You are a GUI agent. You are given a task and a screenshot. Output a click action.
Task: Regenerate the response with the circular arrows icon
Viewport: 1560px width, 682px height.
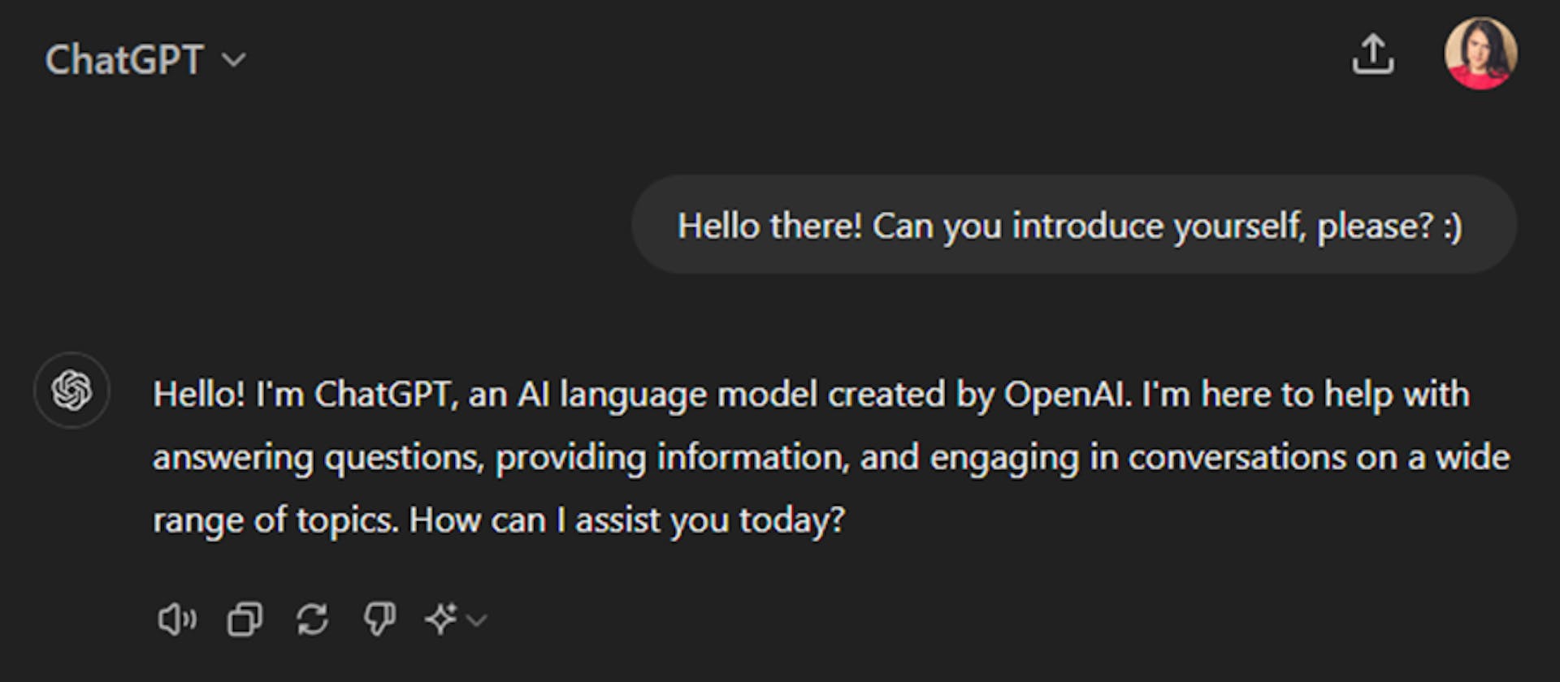click(x=312, y=619)
